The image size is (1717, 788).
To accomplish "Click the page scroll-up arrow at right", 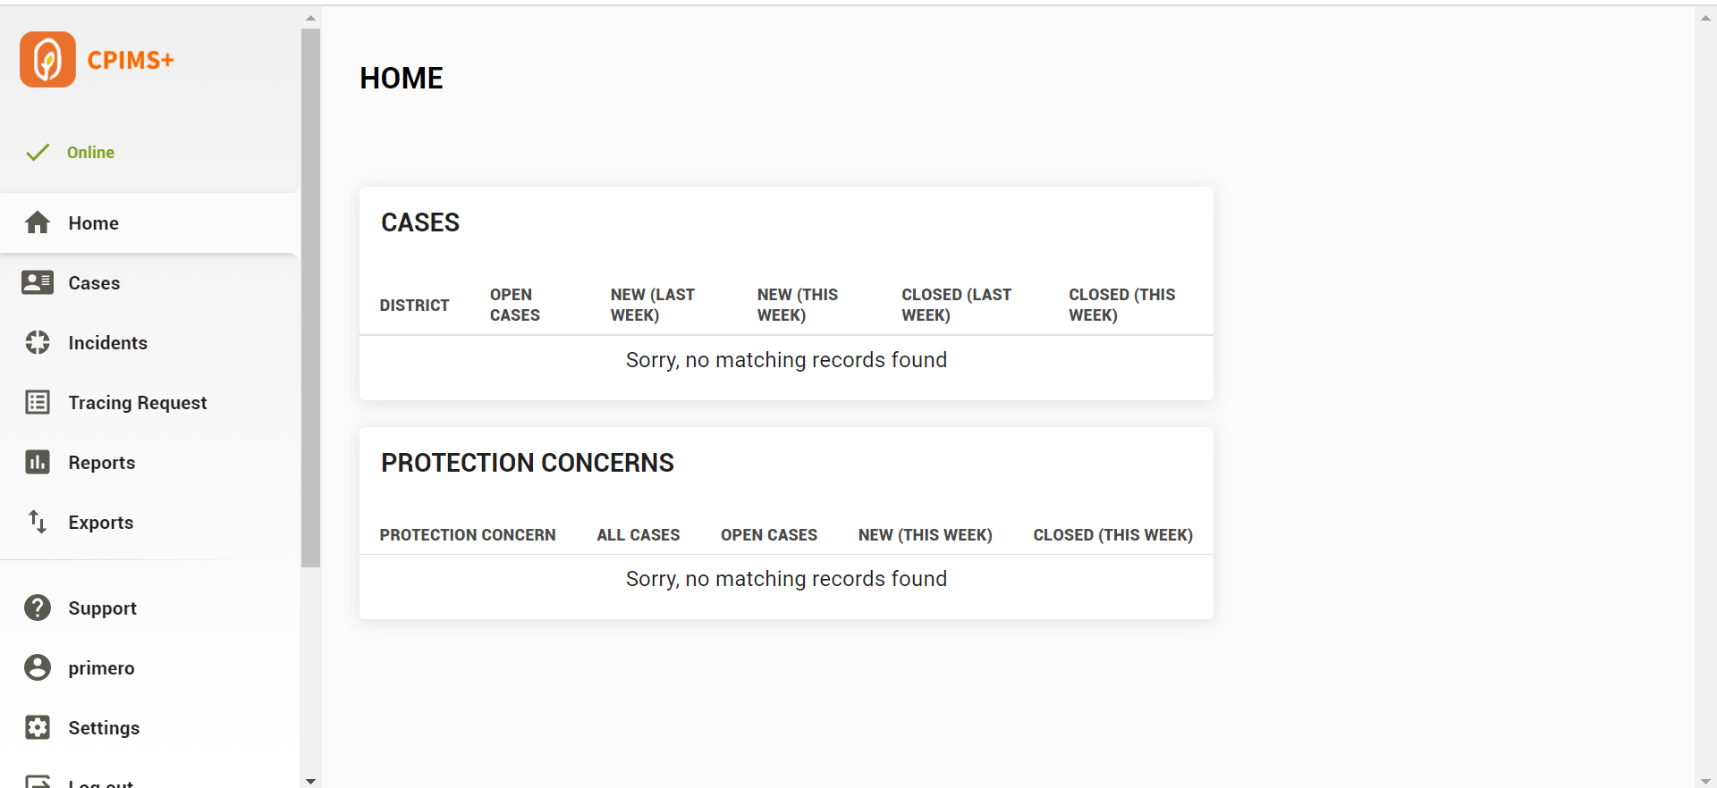I will pos(1705,18).
